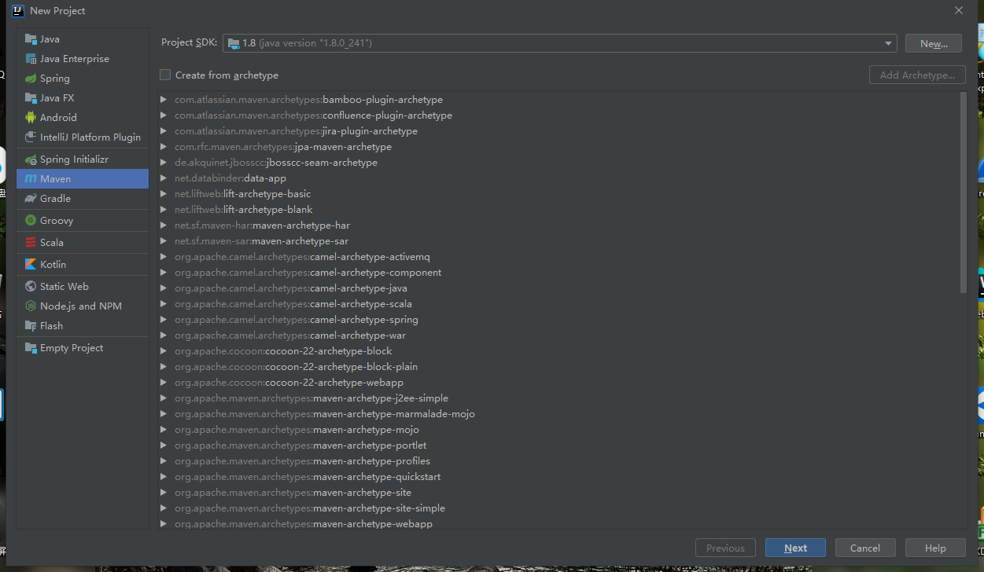Click the Cancel button
The image size is (984, 572).
coord(865,548)
